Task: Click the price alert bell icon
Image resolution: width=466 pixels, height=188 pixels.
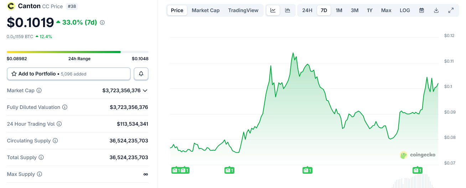Action: point(141,74)
